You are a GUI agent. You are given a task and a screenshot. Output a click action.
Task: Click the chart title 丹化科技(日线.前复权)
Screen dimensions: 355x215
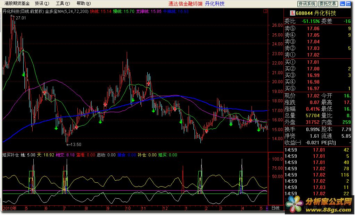(x=23, y=11)
